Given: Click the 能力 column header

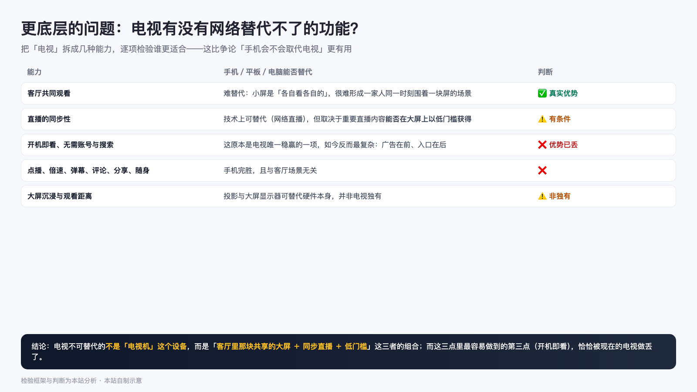Looking at the screenshot, I should click(x=34, y=72).
